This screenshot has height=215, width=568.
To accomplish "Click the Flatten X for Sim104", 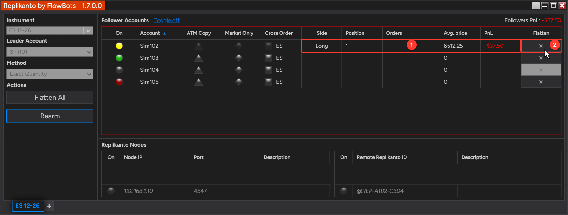I will tap(541, 70).
